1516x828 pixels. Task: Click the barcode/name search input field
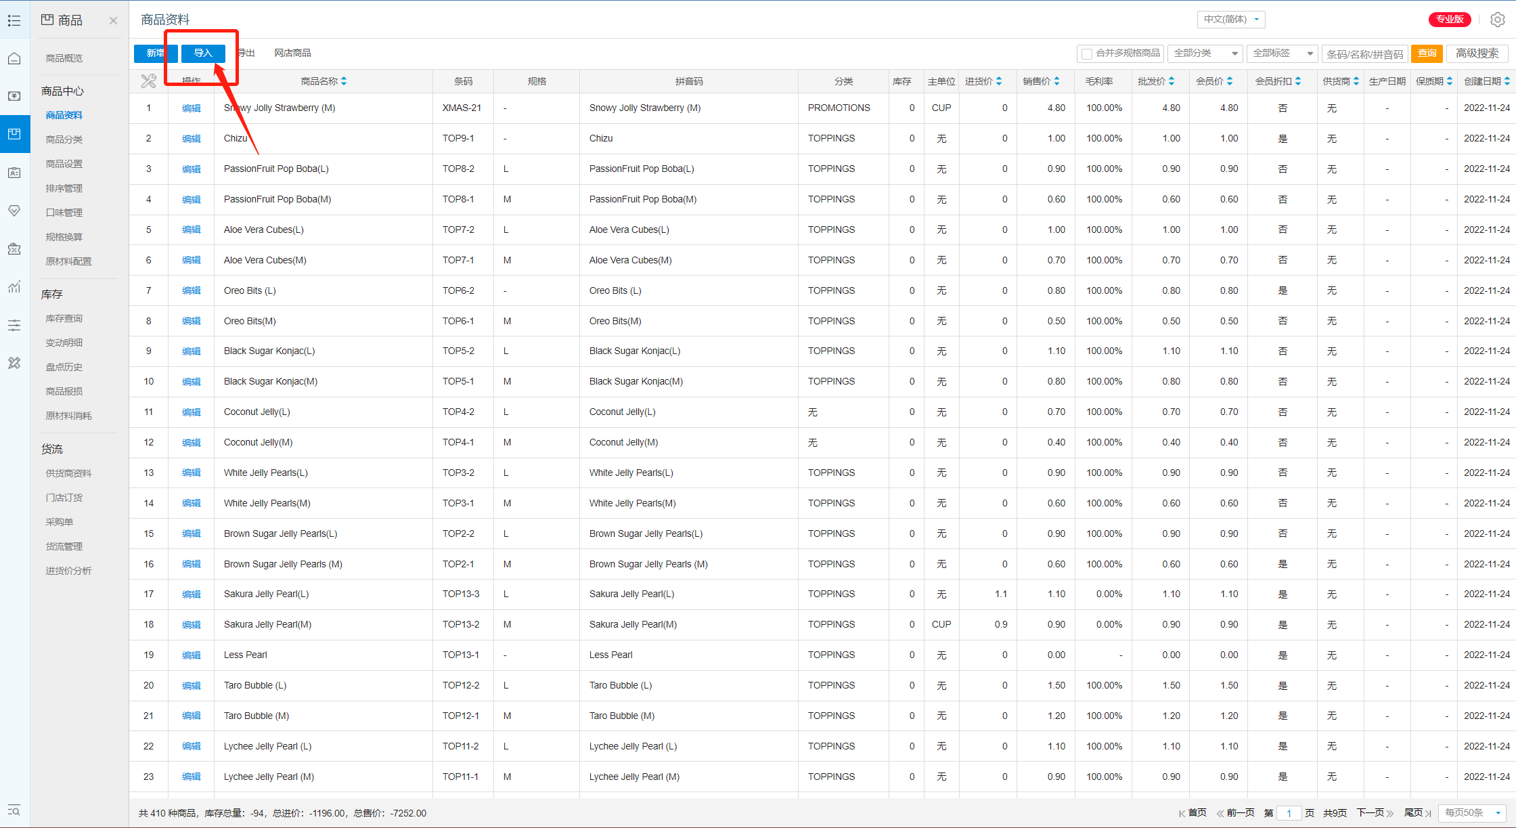[x=1364, y=54]
